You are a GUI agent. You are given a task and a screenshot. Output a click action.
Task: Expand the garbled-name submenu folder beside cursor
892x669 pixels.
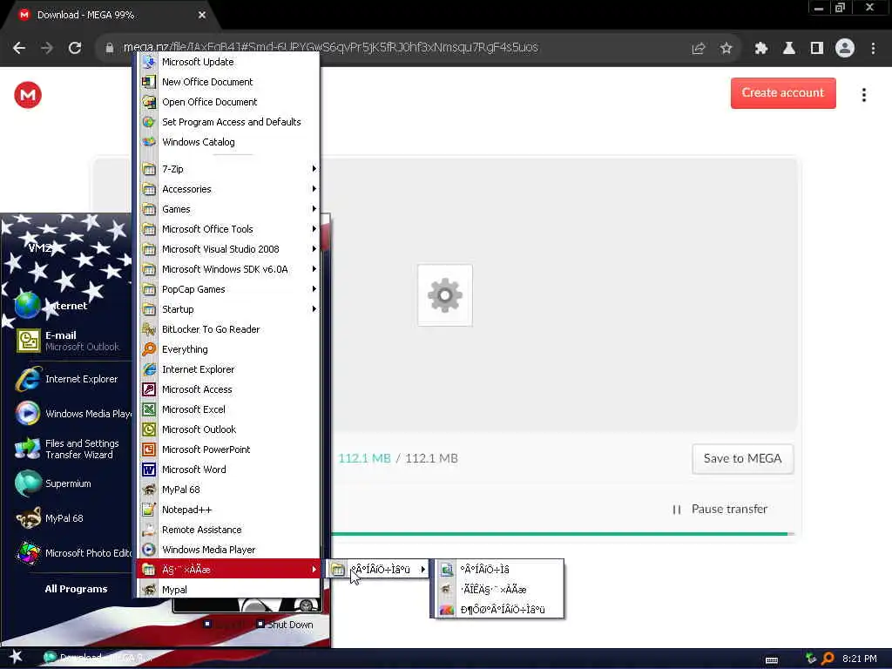pyautogui.click(x=378, y=570)
